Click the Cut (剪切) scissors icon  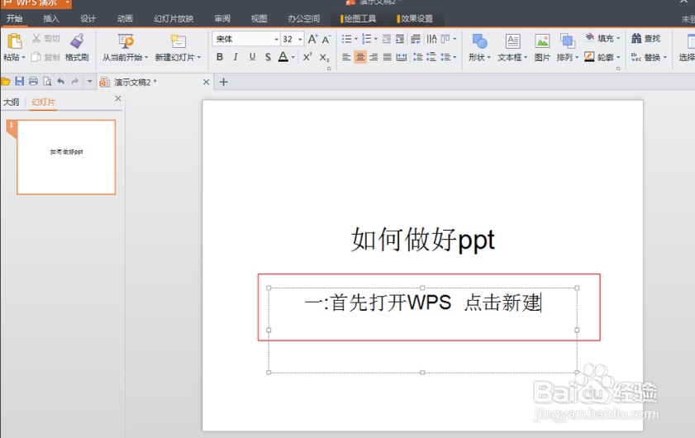[x=36, y=39]
